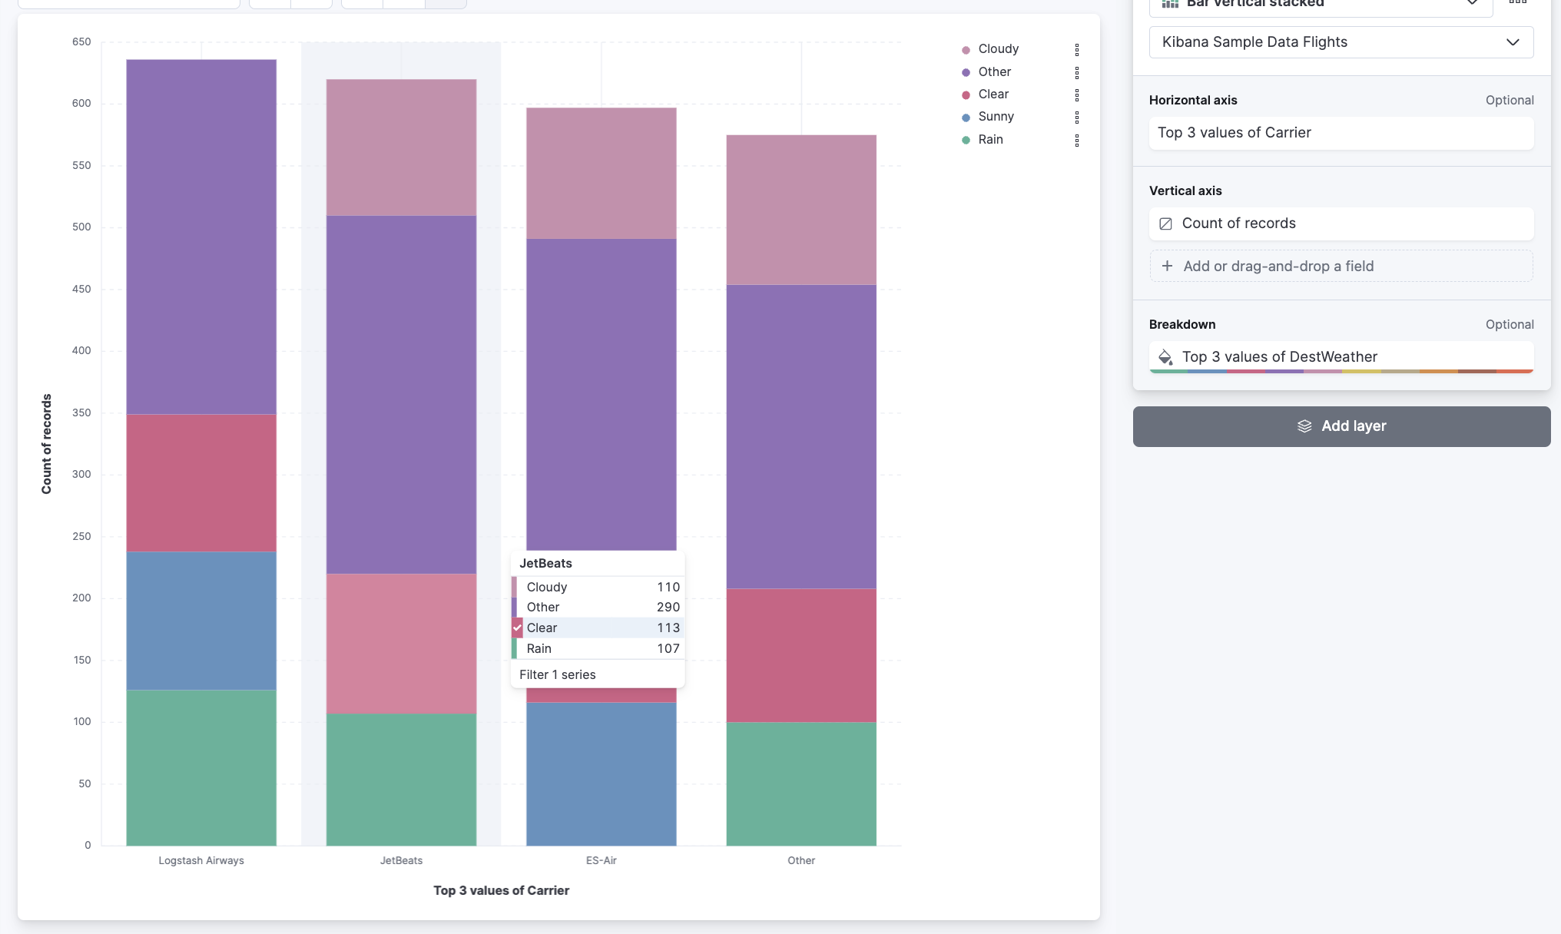This screenshot has width=1561, height=934.
Task: Toggle Sunny series via legend dot
Action: [966, 118]
